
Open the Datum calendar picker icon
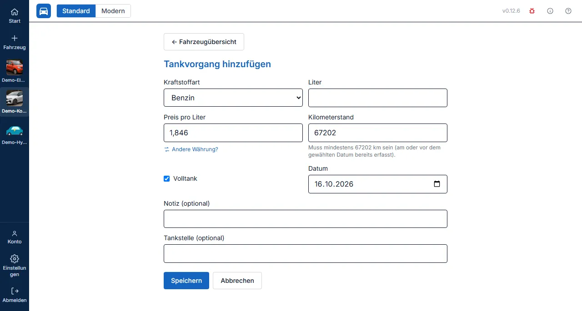click(437, 184)
